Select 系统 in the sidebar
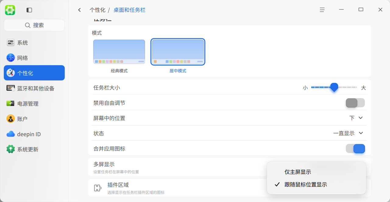 click(x=34, y=43)
